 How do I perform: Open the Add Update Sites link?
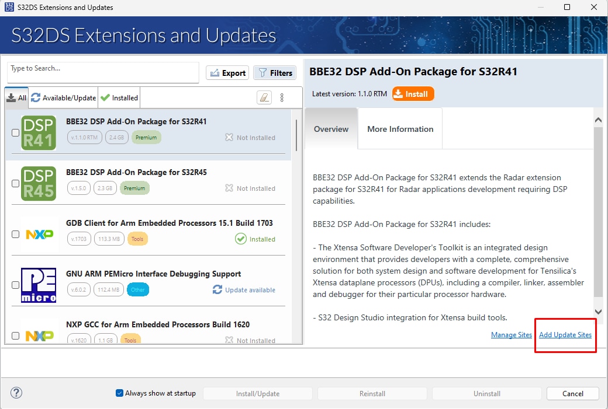click(x=565, y=335)
